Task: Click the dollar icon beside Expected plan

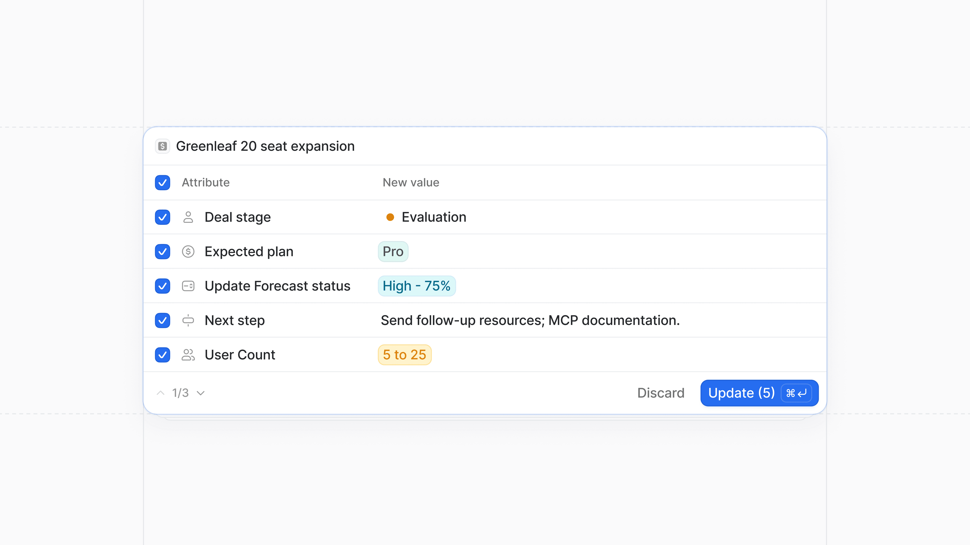Action: (x=188, y=252)
